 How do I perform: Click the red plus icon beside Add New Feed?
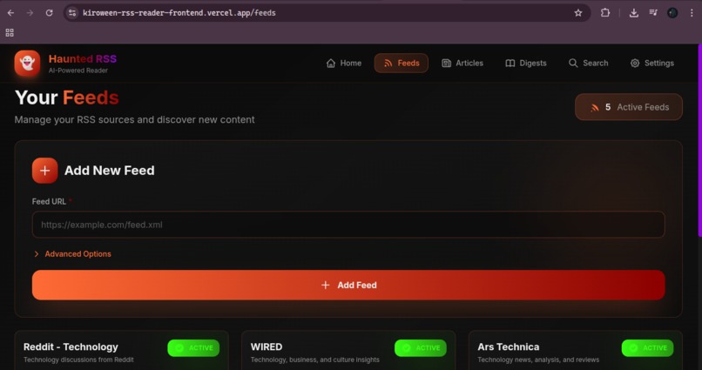44,171
